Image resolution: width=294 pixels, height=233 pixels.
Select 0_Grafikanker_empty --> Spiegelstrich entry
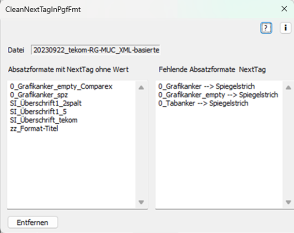pos(218,95)
